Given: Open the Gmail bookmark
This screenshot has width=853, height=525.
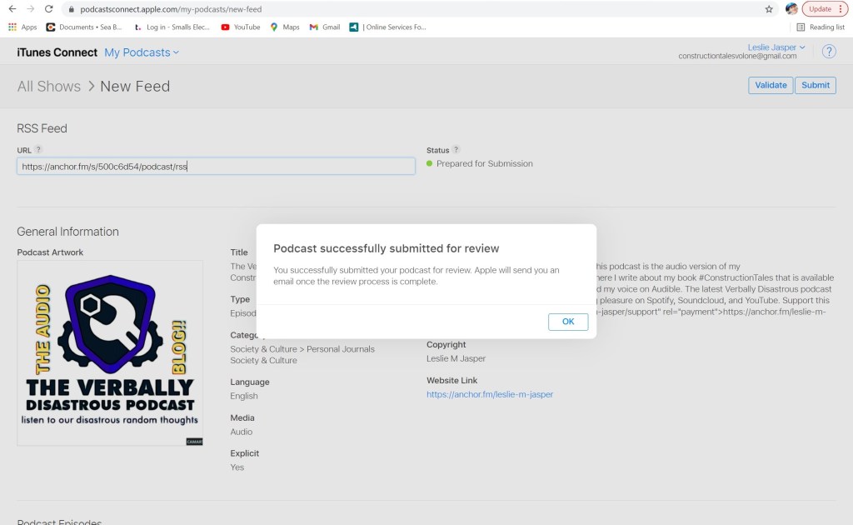Looking at the screenshot, I should click(x=325, y=27).
